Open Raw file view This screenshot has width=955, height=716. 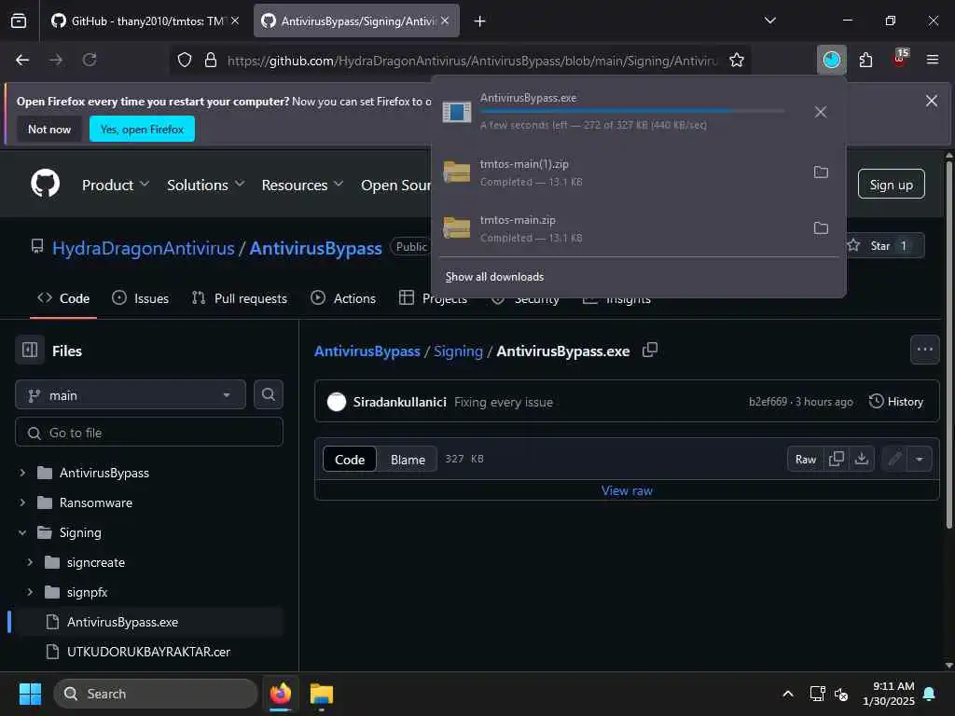coord(805,459)
